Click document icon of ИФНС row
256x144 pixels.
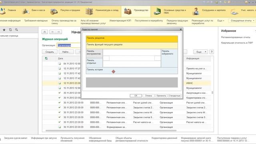click(60, 83)
